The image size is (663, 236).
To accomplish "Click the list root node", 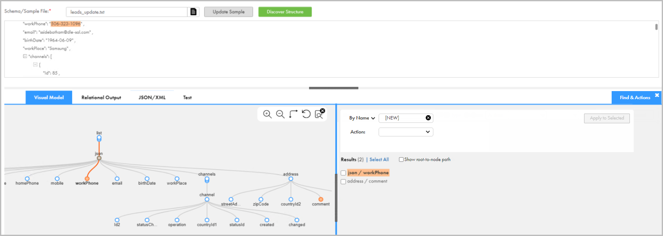I will (99, 138).
